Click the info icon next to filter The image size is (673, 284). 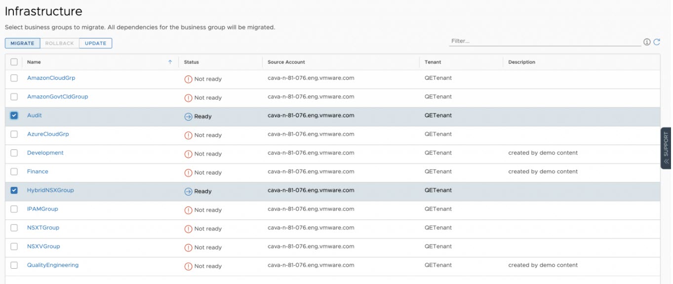[x=647, y=42]
